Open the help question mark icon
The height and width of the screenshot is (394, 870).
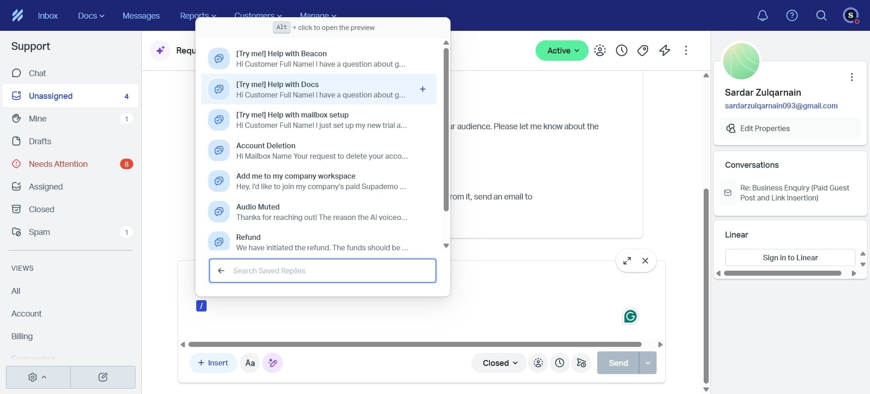coord(792,15)
